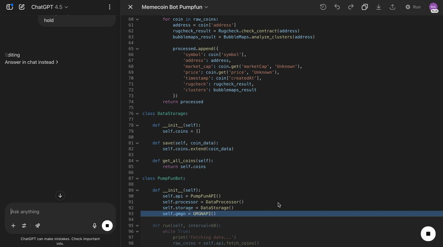Viewport: 443px width, 247px height.
Task: Click "'symbol': coin['symbol']" line
Action: [x=214, y=55]
